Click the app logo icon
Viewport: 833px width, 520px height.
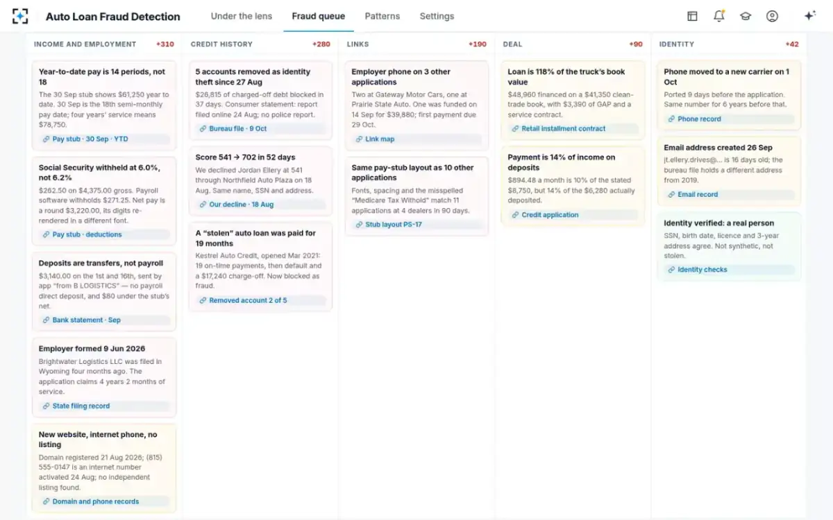(21, 16)
